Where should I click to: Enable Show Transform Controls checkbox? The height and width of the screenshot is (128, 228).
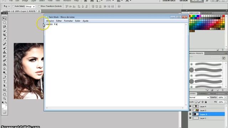[x=39, y=6]
